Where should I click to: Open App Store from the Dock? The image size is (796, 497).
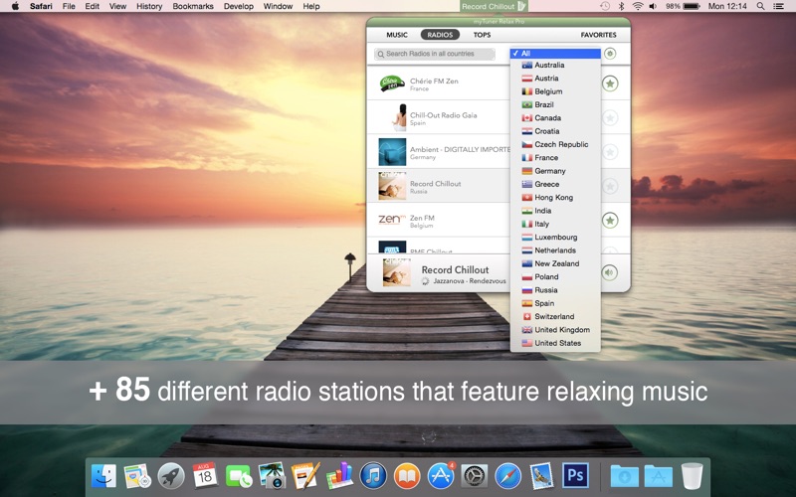(x=441, y=476)
